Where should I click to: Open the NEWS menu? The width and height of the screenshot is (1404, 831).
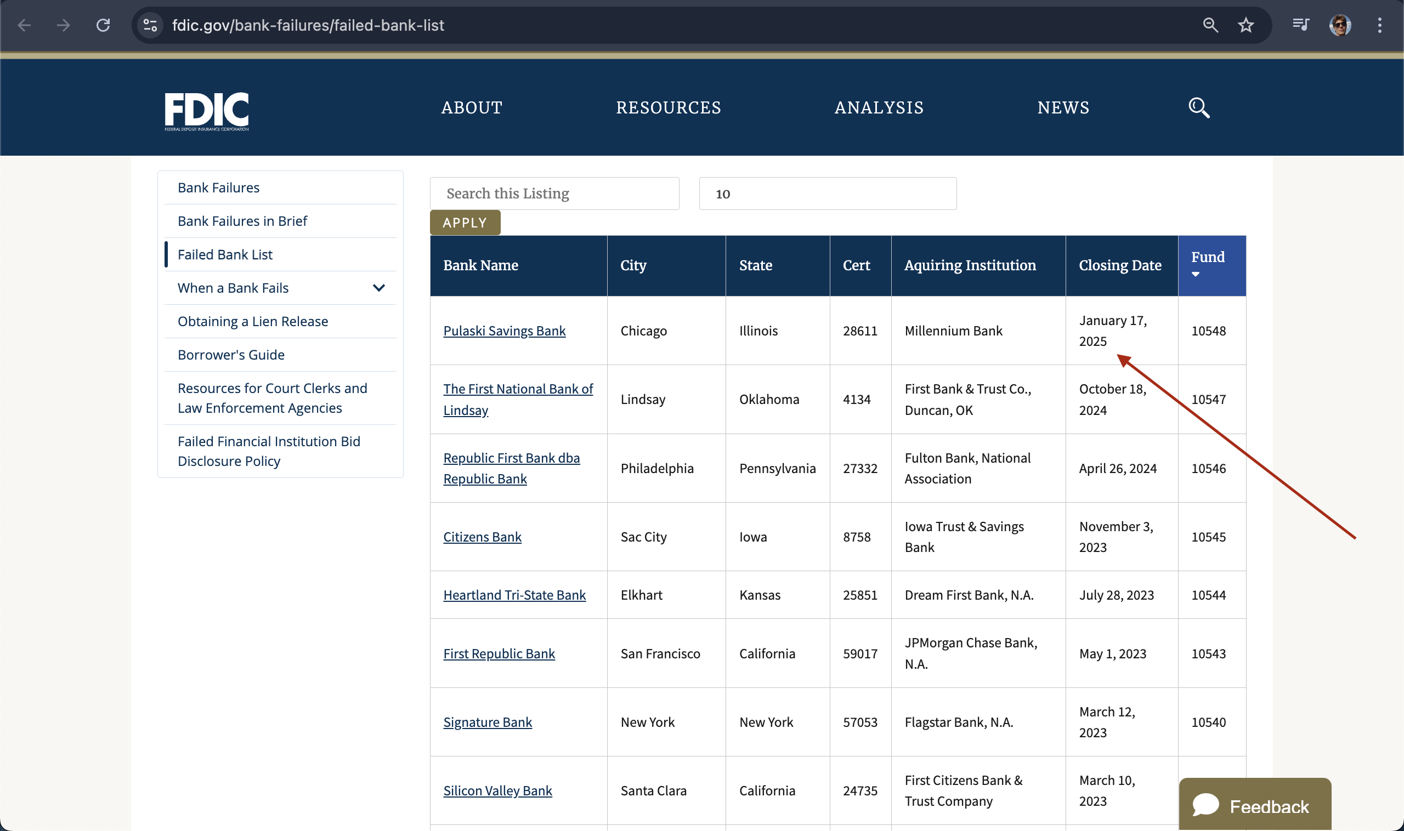(1063, 107)
